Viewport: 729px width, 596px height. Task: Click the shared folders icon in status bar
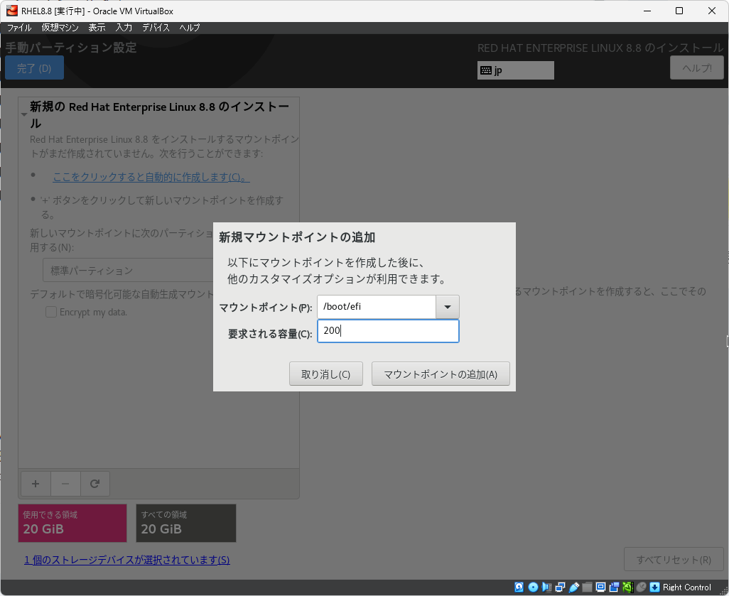point(587,587)
